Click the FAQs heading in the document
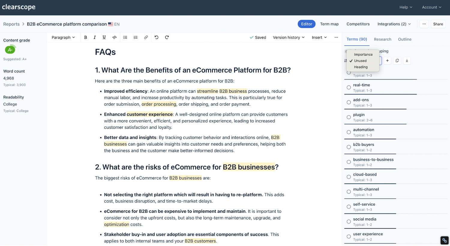Image resolution: width=450 pixels, height=246 pixels. click(x=105, y=52)
